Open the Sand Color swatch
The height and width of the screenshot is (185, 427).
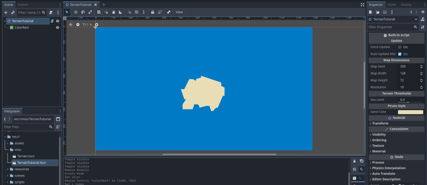coord(410,112)
